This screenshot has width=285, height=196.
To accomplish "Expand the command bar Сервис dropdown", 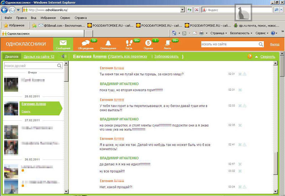I will click(262, 33).
